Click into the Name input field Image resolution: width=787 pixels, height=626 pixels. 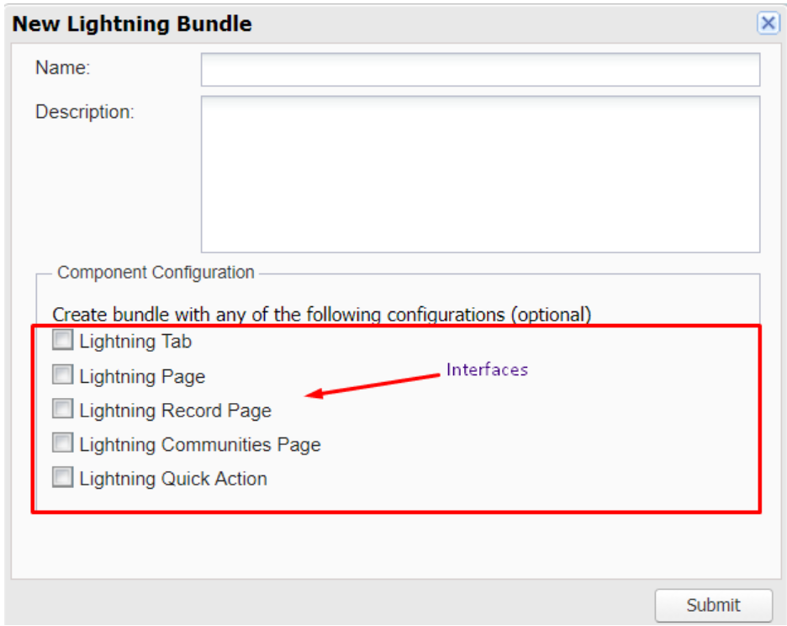[480, 69]
